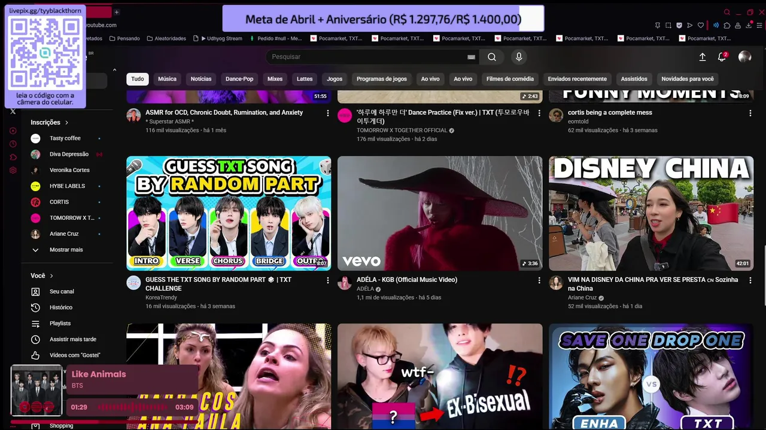Play SAVE ONE DROP ONE thumbnail
766x430 pixels.
pos(651,377)
